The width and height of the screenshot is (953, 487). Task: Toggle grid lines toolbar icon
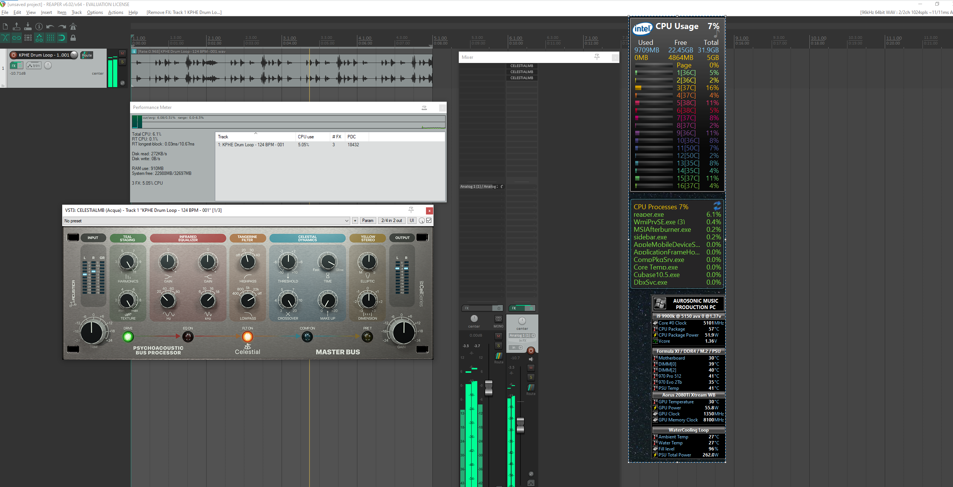coord(51,38)
